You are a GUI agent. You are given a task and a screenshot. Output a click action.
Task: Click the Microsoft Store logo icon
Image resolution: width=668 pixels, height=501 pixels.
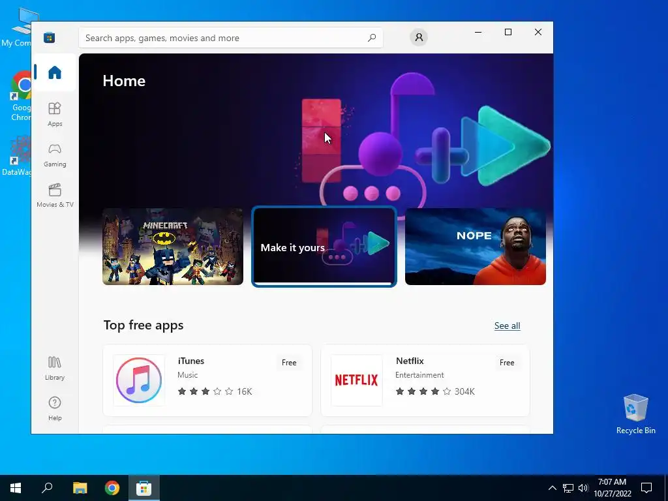coord(50,37)
